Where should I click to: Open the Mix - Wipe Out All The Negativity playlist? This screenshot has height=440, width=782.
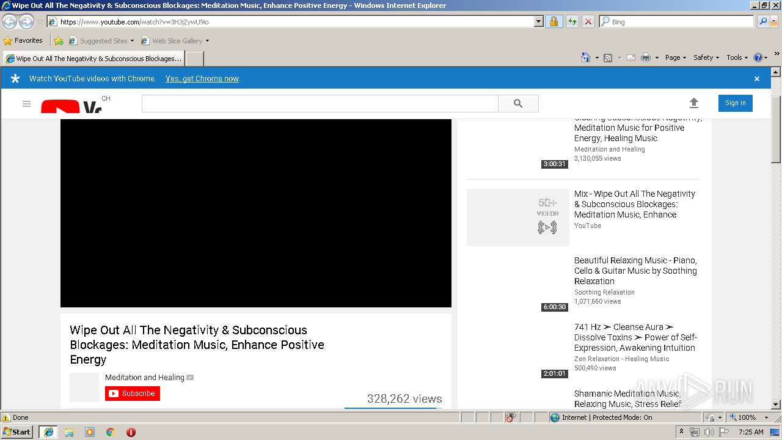point(635,204)
